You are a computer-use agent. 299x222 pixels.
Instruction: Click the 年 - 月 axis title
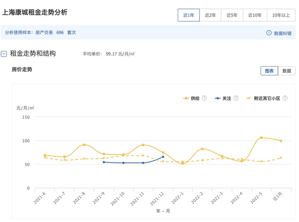pyautogui.click(x=163, y=211)
